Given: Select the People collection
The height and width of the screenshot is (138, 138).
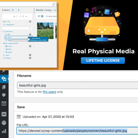Looking at the screenshot, I should (10, 52).
